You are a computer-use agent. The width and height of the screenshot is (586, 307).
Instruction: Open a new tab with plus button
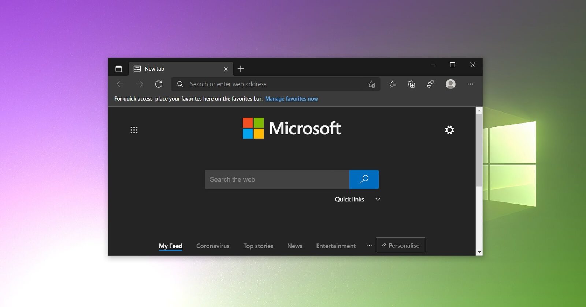pyautogui.click(x=241, y=69)
